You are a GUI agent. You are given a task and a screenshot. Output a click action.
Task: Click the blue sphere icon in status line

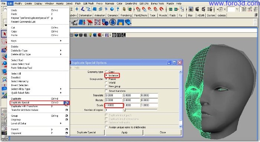coord(112,9)
